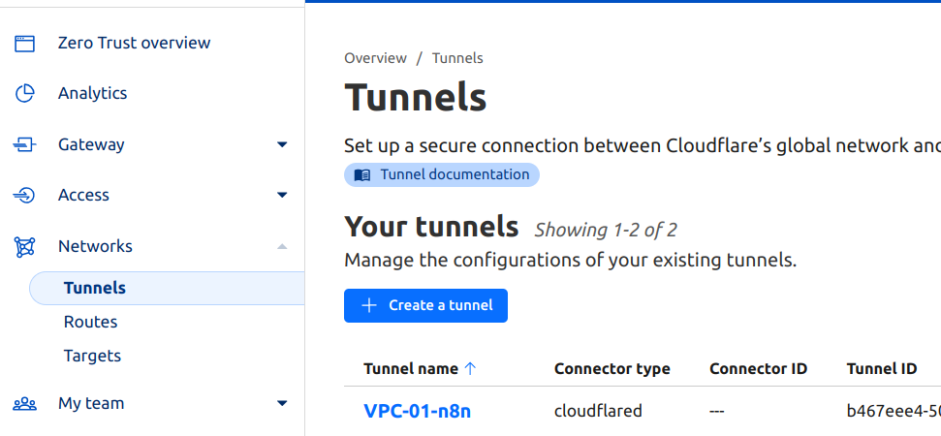This screenshot has width=941, height=436.
Task: Click the Analytics pie chart icon
Action: tap(24, 94)
